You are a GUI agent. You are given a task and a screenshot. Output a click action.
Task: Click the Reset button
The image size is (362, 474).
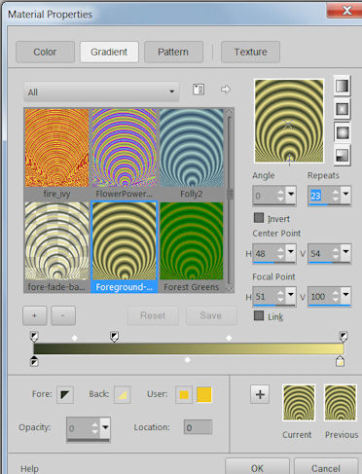pyautogui.click(x=153, y=315)
